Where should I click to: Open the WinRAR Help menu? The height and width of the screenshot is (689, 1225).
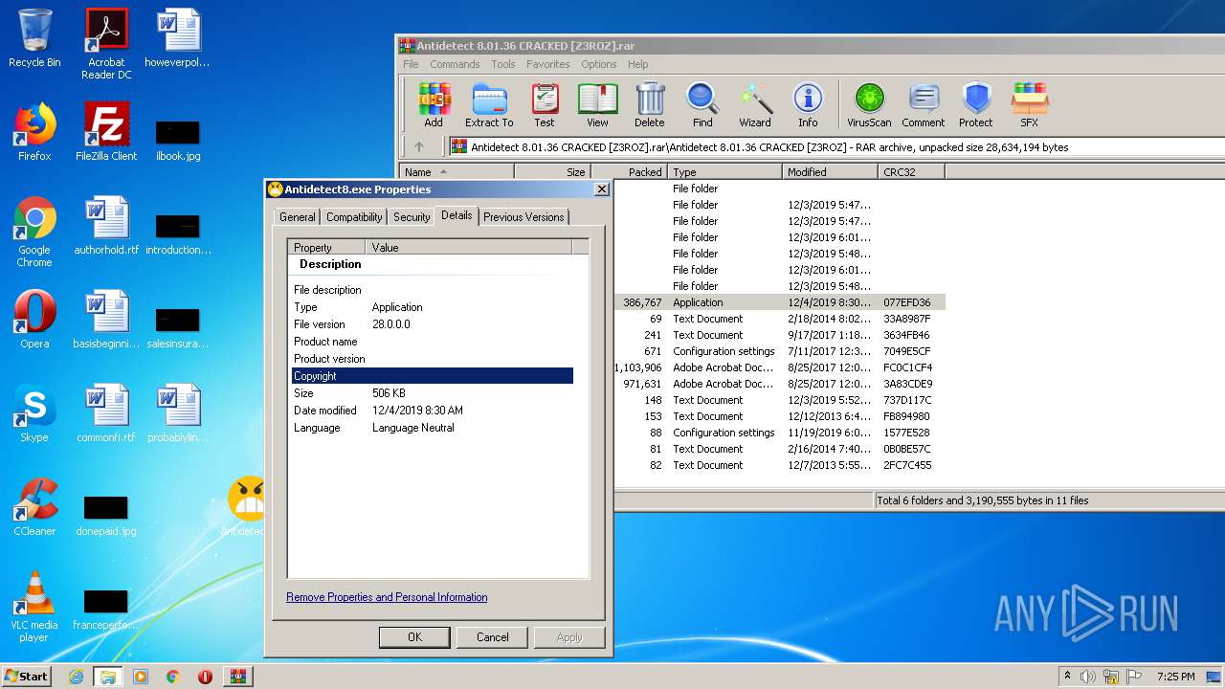(638, 64)
